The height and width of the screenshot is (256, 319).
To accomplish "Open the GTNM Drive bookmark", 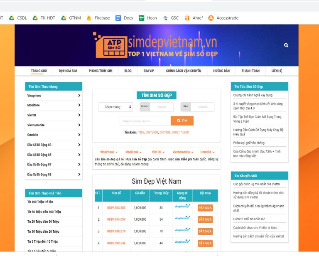I will pyautogui.click(x=71, y=18).
